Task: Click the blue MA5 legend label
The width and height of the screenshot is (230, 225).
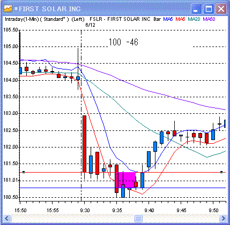Action: point(168,19)
